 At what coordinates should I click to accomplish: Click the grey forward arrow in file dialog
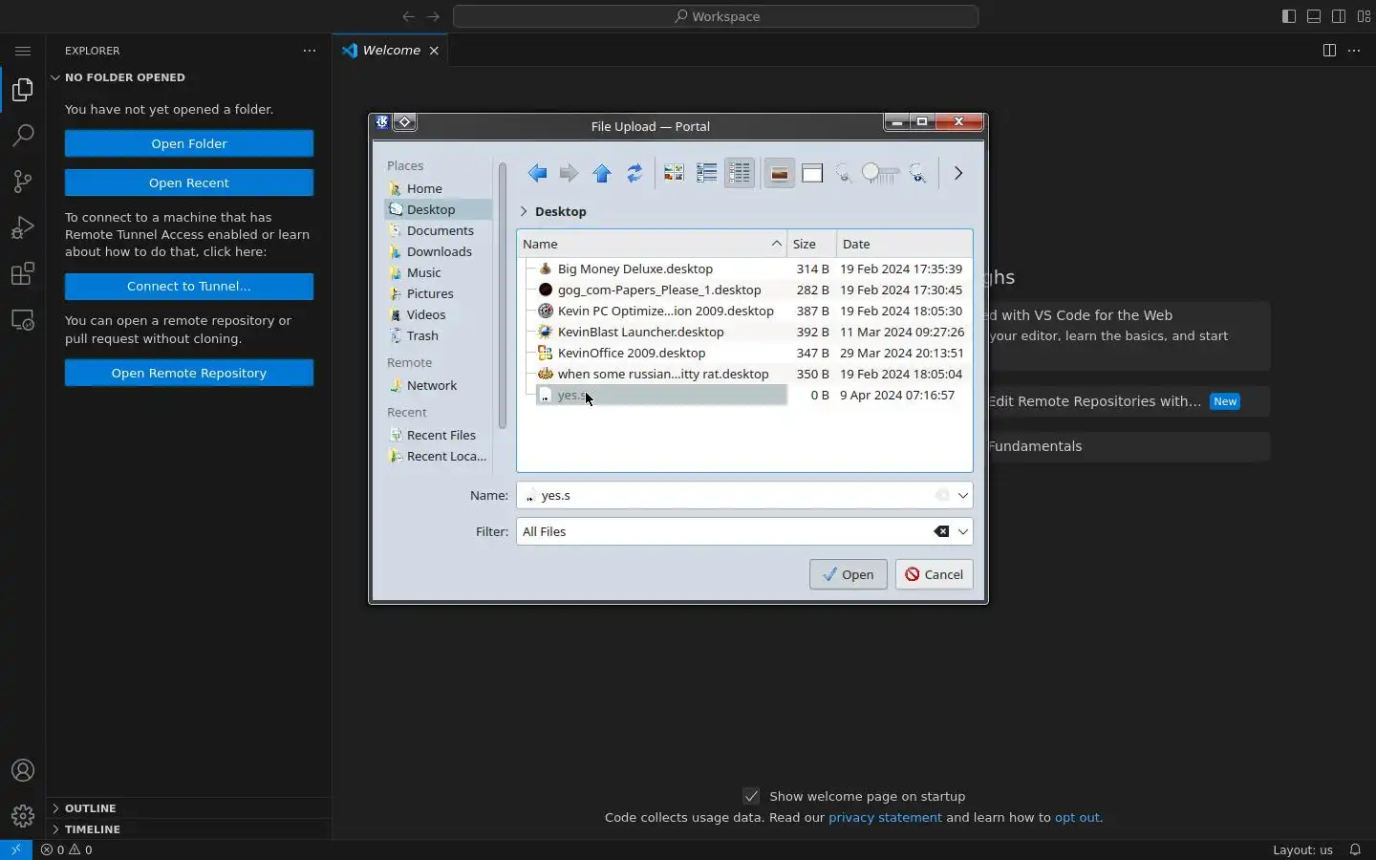(569, 173)
